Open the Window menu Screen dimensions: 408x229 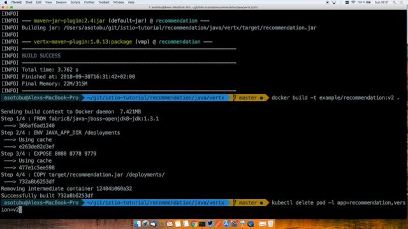[119, 3]
